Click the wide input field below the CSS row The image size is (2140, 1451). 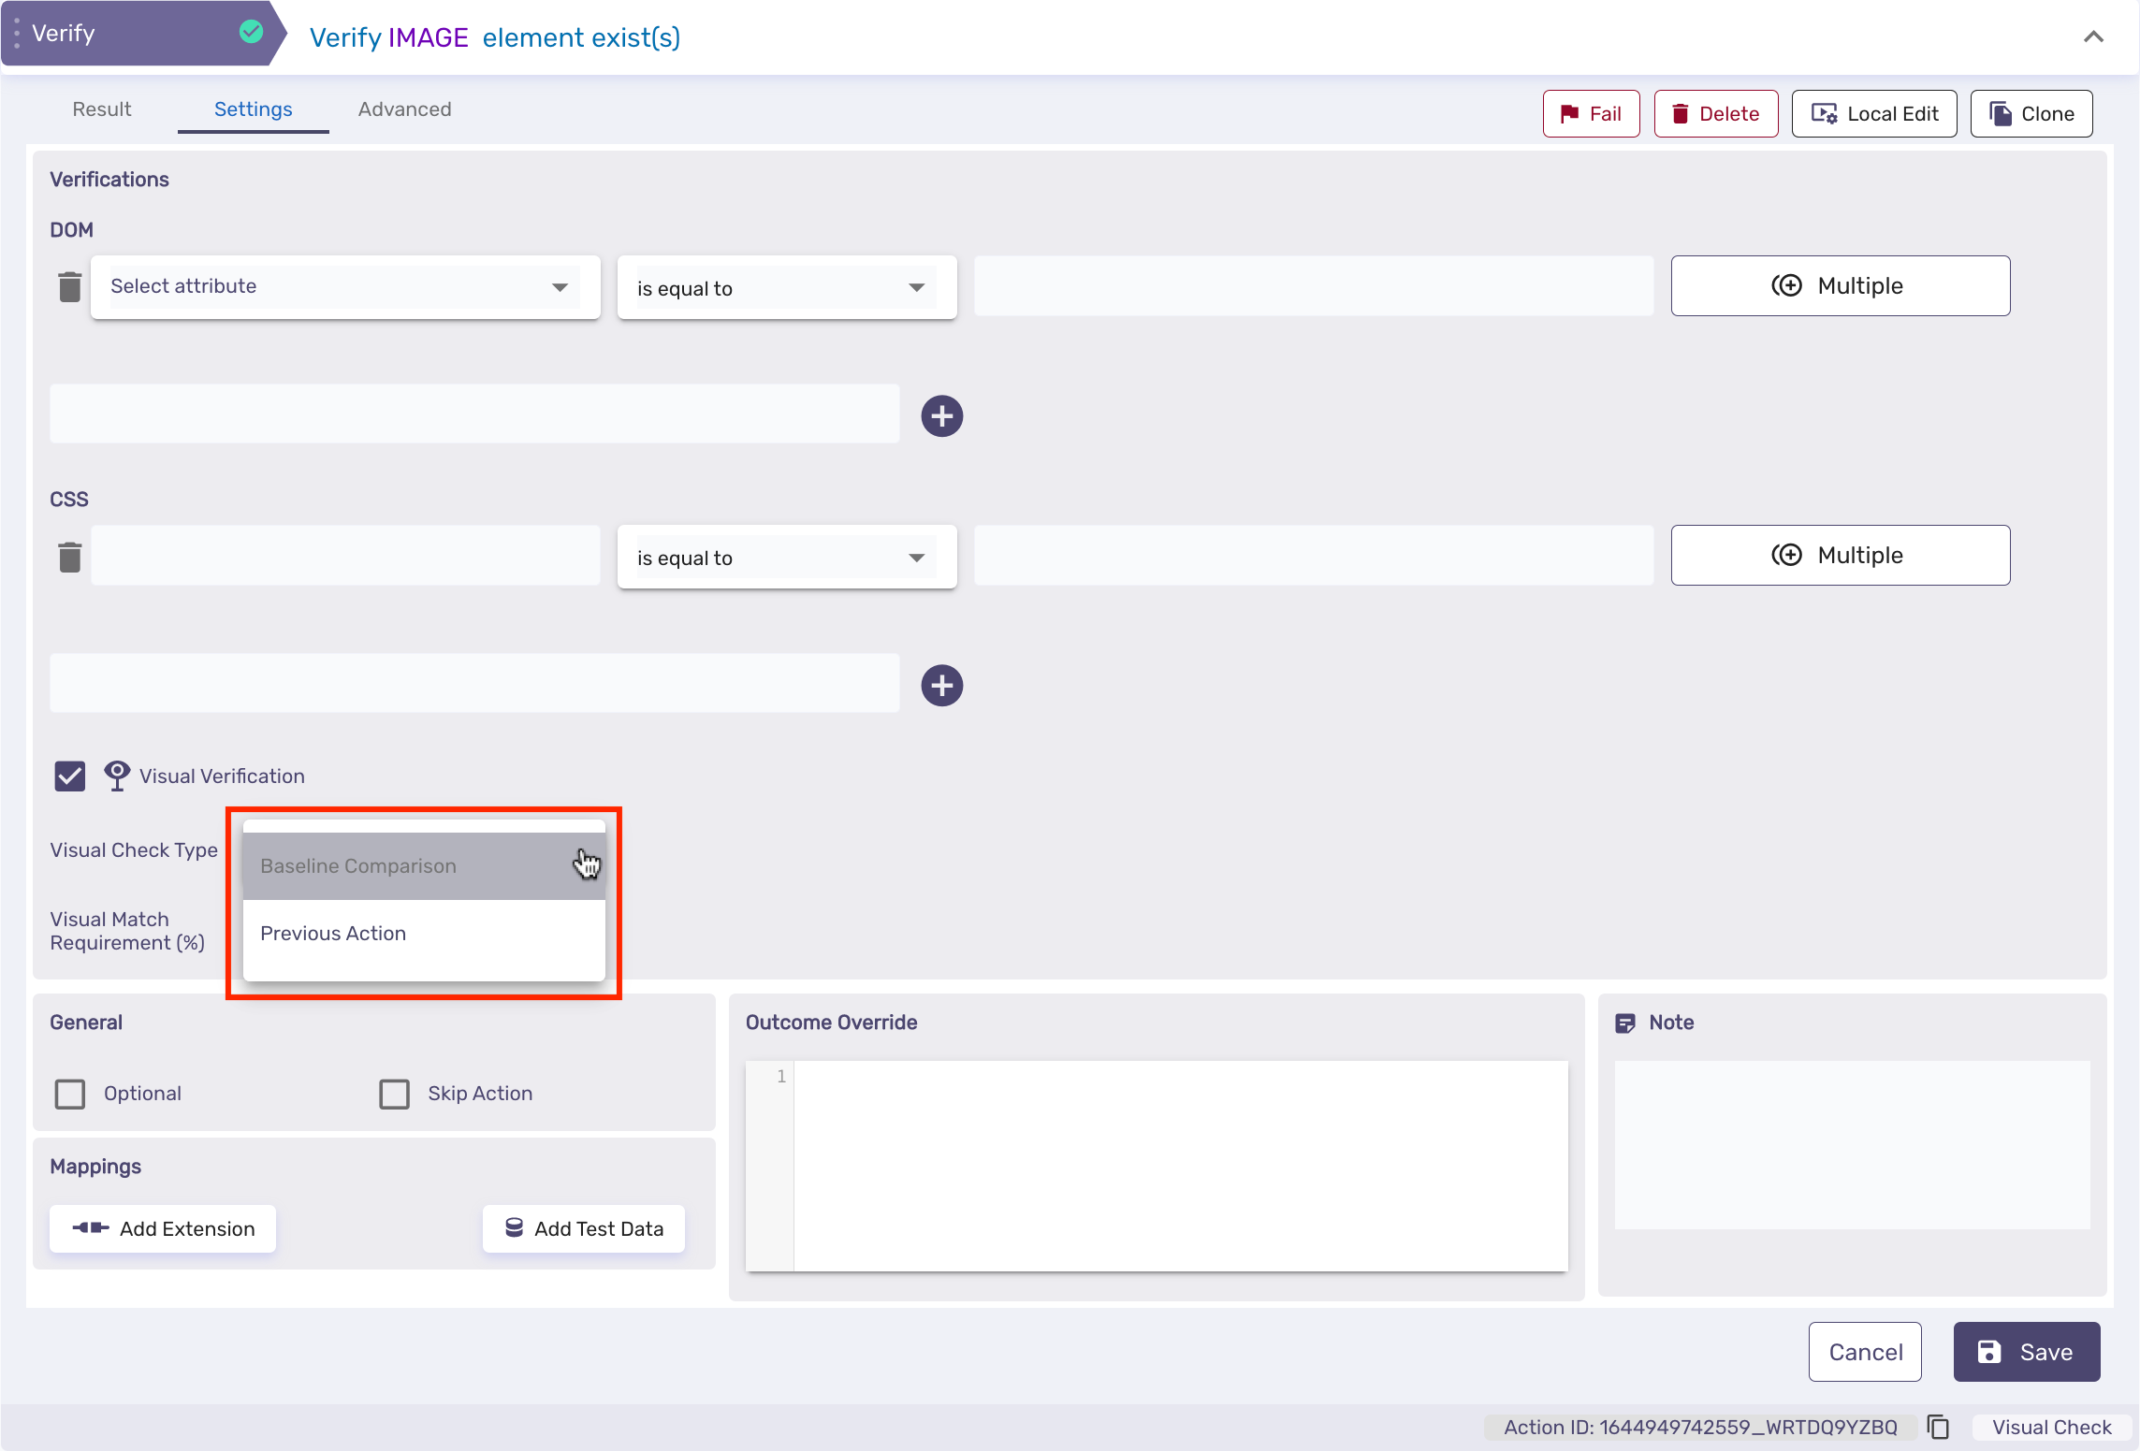(x=474, y=682)
